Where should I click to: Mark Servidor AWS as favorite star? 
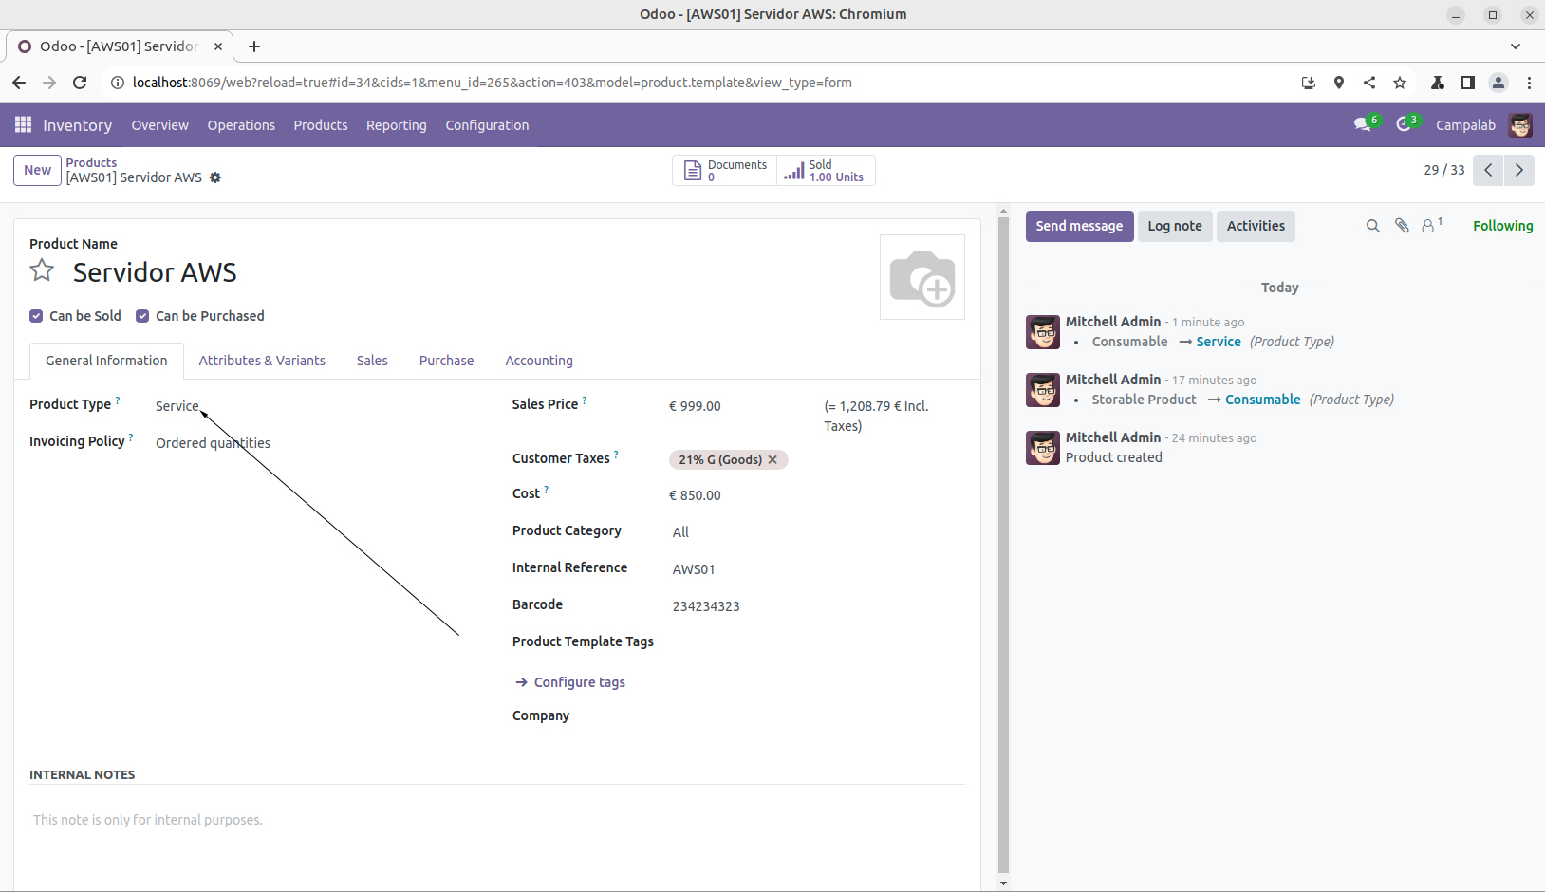[x=42, y=271]
